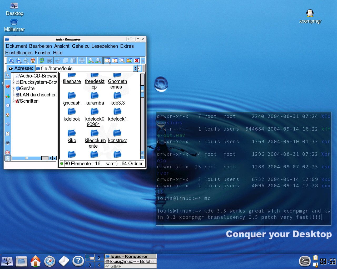Open the kdelook folder
Screen dimensions: 337x269
click(72, 115)
